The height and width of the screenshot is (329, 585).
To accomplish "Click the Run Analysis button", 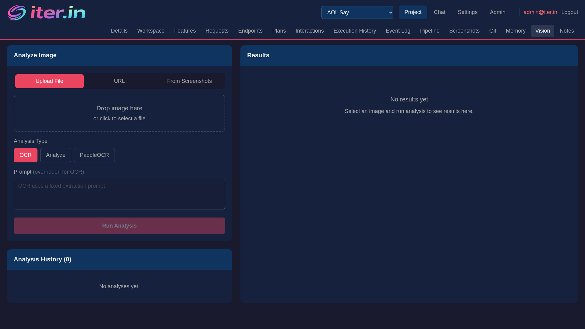I will (119, 226).
